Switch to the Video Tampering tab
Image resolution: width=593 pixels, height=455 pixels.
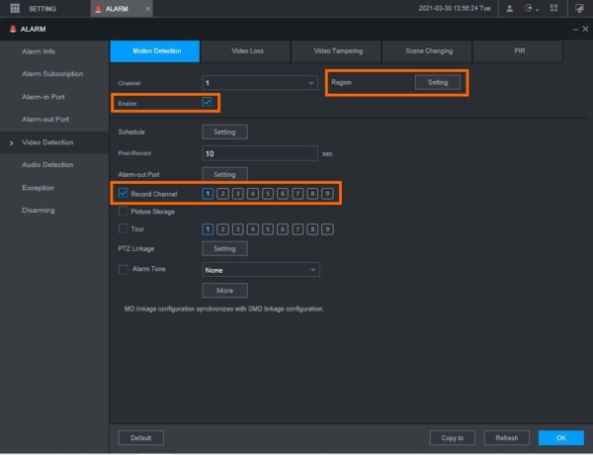tap(338, 50)
